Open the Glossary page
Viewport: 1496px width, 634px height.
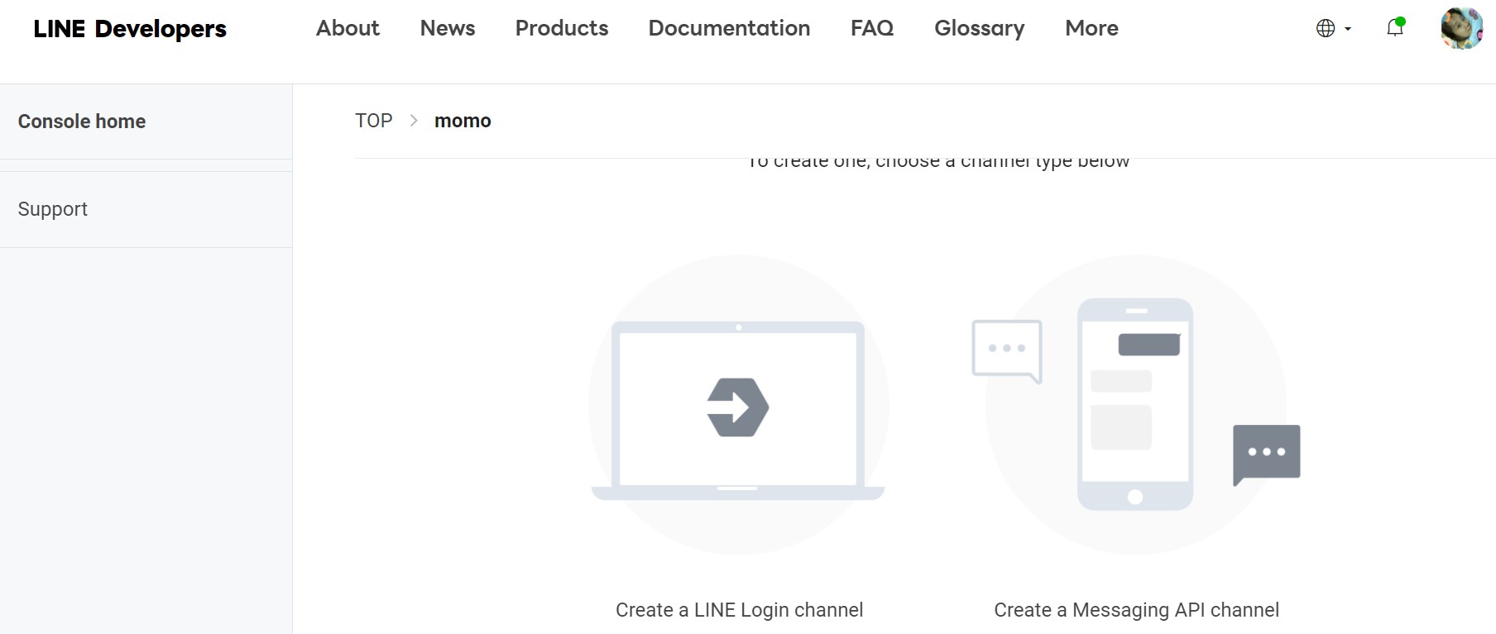pyautogui.click(x=980, y=28)
